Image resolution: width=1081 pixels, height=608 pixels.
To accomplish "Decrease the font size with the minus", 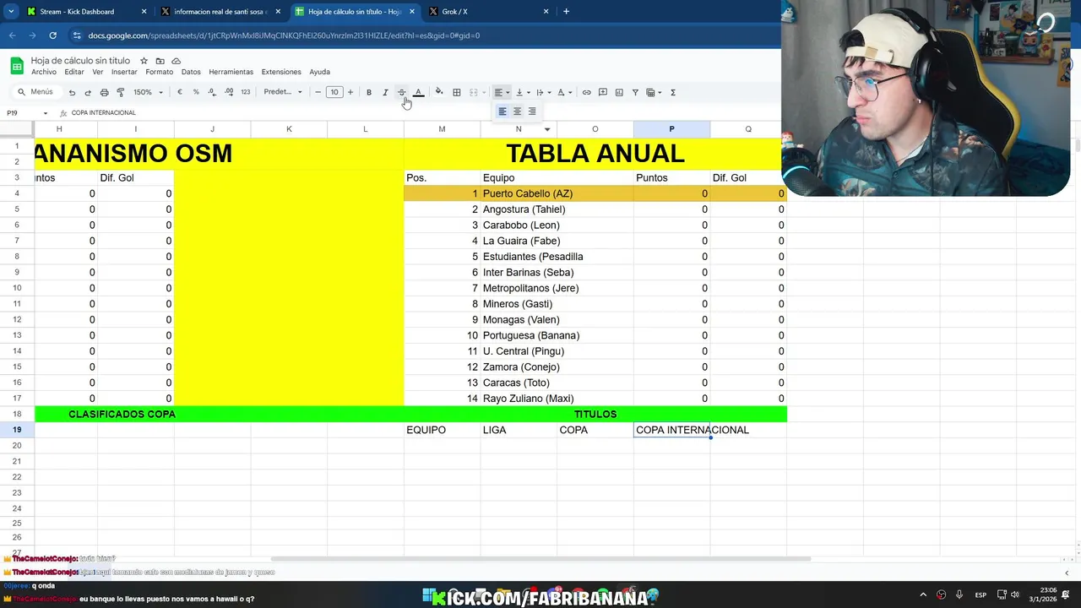I will tap(318, 92).
